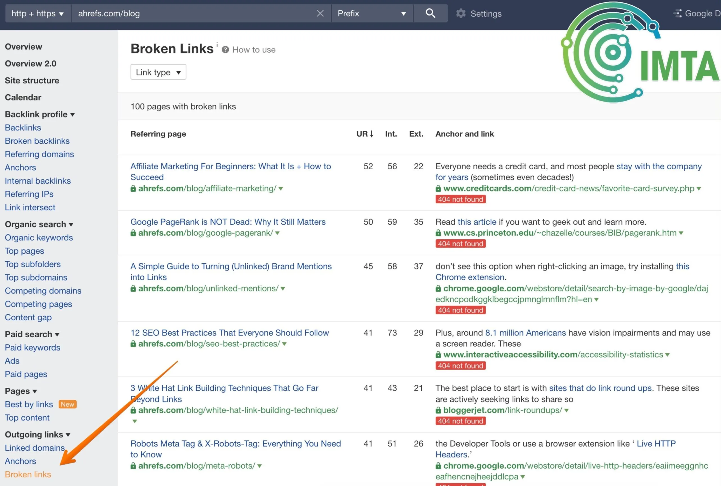Open Top subfolders report
This screenshot has height=486, width=721.
click(33, 264)
